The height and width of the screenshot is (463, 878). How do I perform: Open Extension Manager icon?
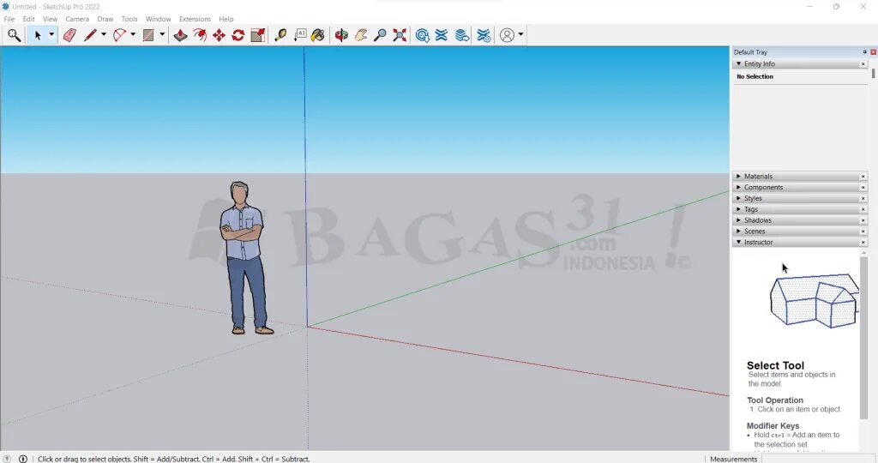coord(484,35)
